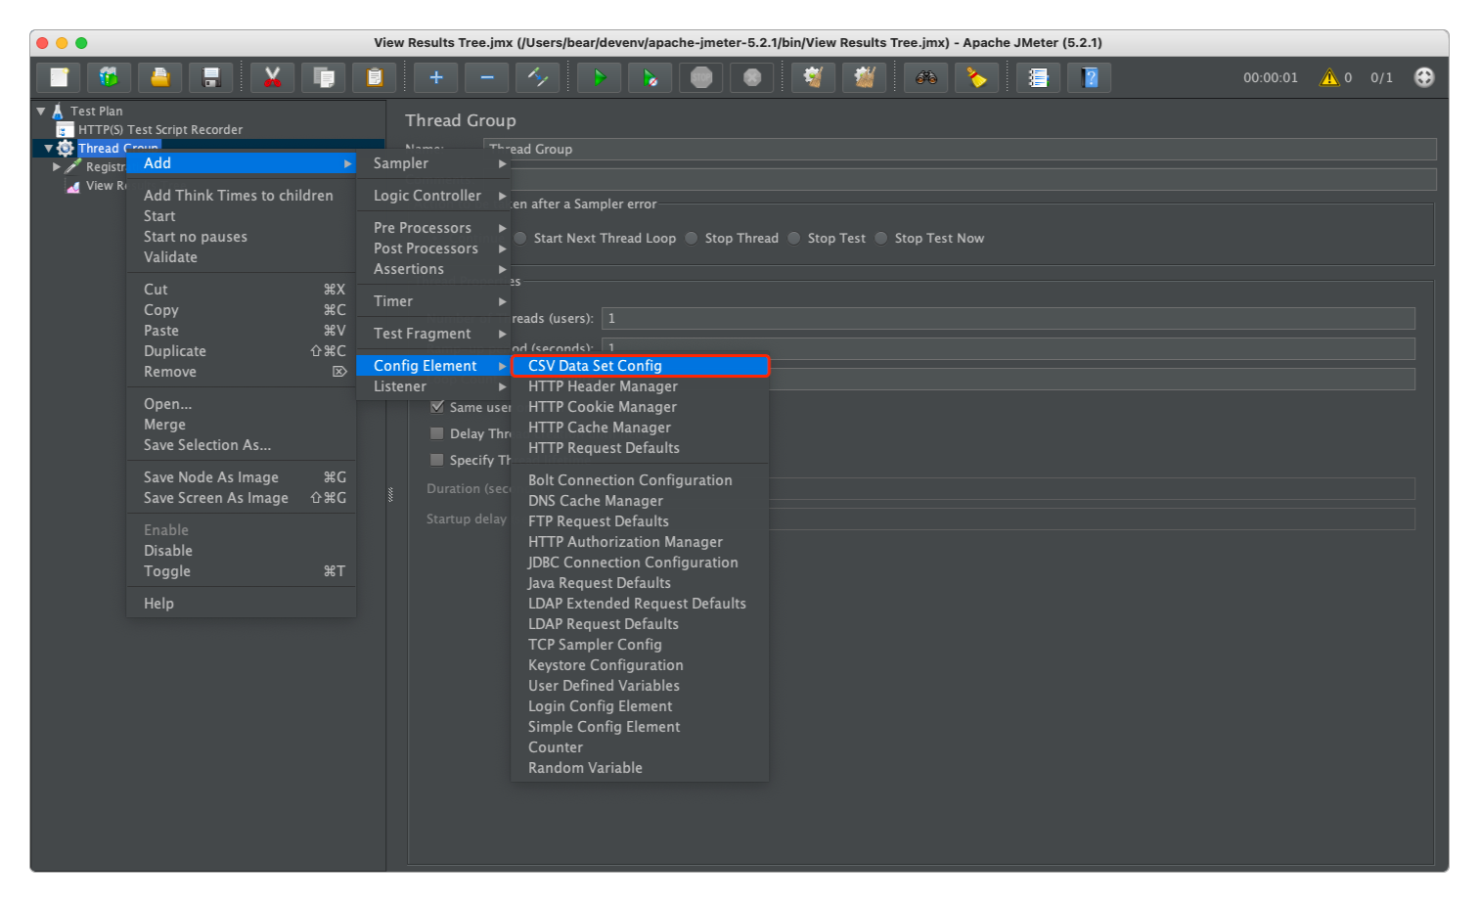The width and height of the screenshot is (1479, 902).
Task: Open the Pre Processors submenu
Action: (434, 228)
